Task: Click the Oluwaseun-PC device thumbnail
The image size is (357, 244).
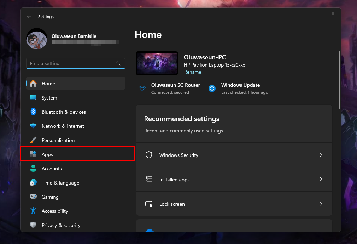Action: (157, 63)
